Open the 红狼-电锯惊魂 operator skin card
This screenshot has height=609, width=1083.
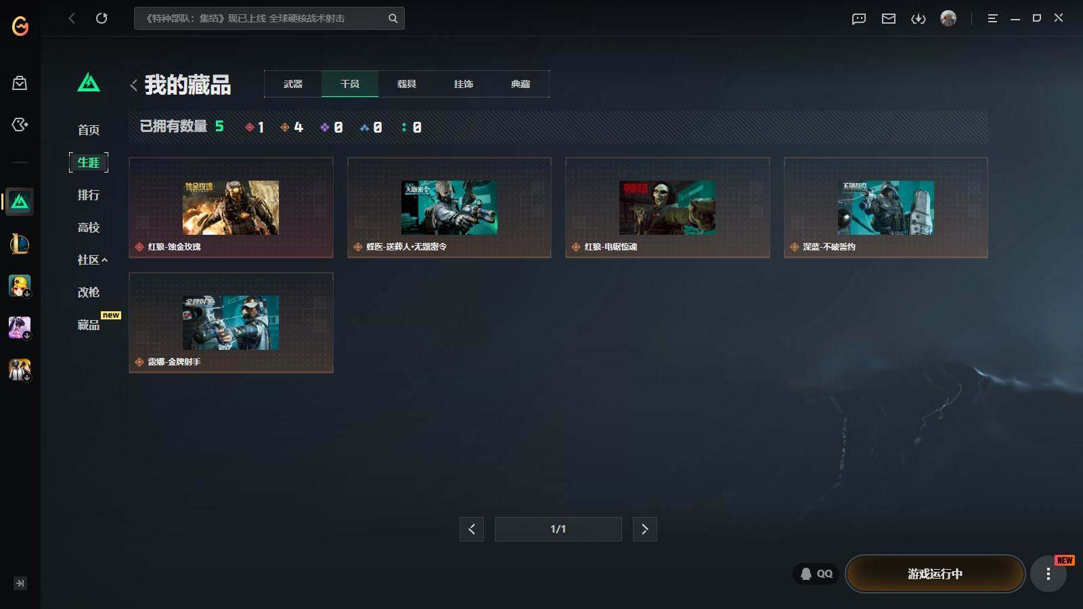[667, 208]
